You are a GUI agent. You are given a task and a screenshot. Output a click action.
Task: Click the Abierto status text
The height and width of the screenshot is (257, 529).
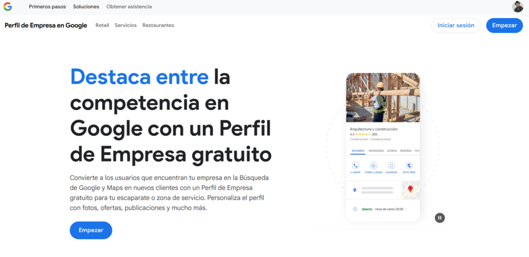[367, 209]
